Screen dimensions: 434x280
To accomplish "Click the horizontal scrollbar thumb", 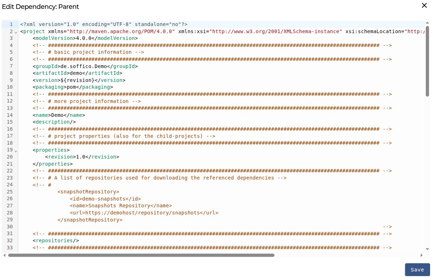I will (141, 255).
